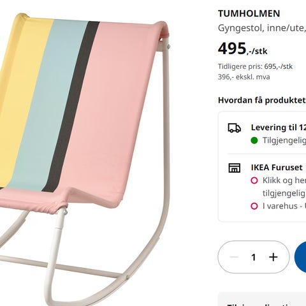Open the IKEA Furuset store availability
The height and width of the screenshot is (306, 306).
(277, 168)
